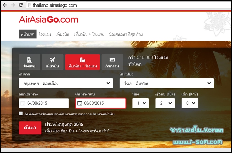Reload the page with the refresh icon
The width and height of the screenshot is (232, 153).
tap(21, 5)
